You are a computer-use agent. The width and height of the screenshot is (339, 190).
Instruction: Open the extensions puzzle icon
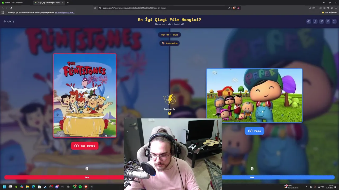pos(310,8)
